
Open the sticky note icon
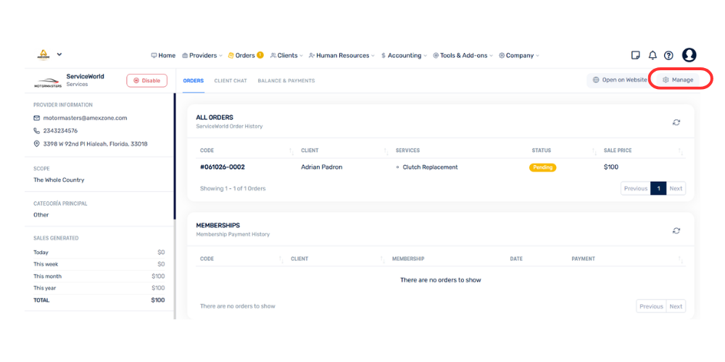pos(636,56)
